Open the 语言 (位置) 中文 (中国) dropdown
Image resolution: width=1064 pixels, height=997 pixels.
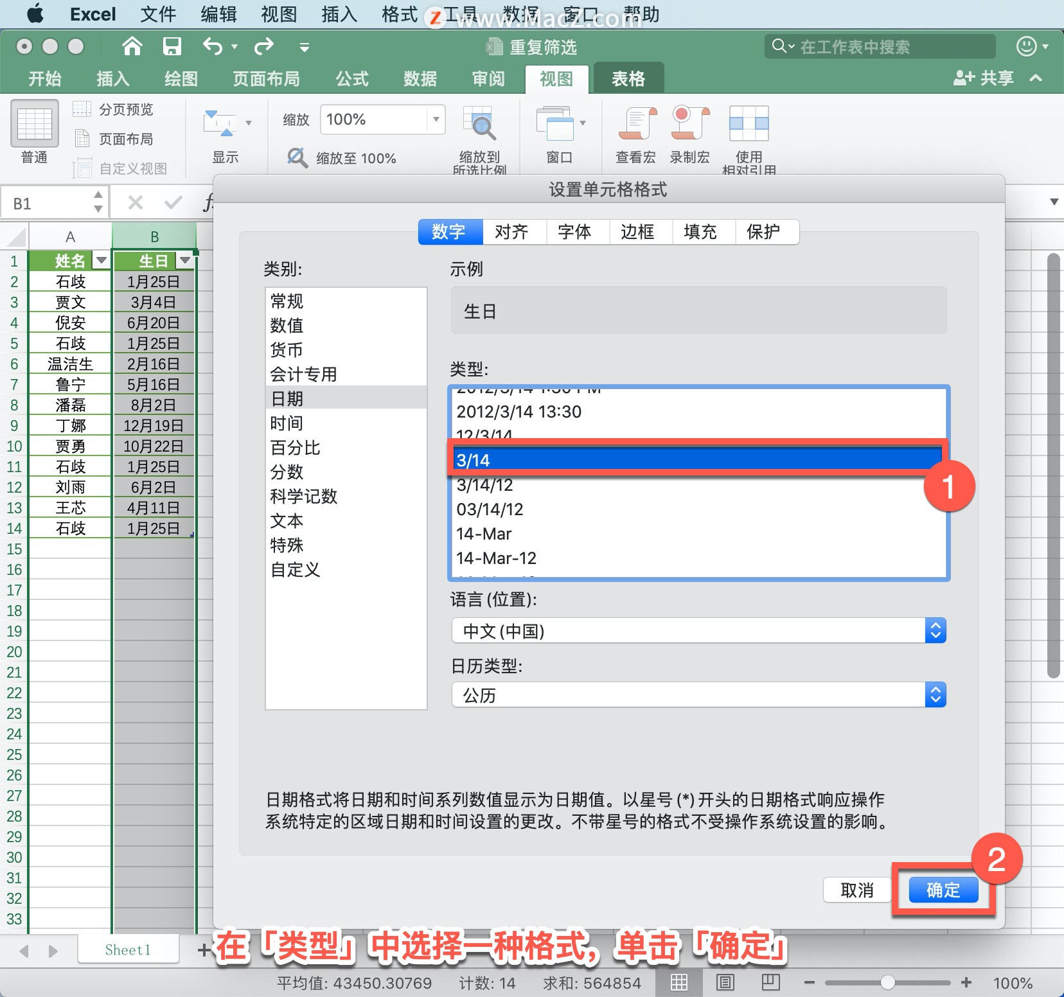[x=699, y=631]
